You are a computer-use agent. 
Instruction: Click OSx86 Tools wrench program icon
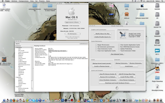coord(123,35)
